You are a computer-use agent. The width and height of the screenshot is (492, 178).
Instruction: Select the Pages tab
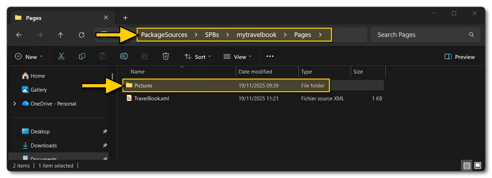point(62,18)
